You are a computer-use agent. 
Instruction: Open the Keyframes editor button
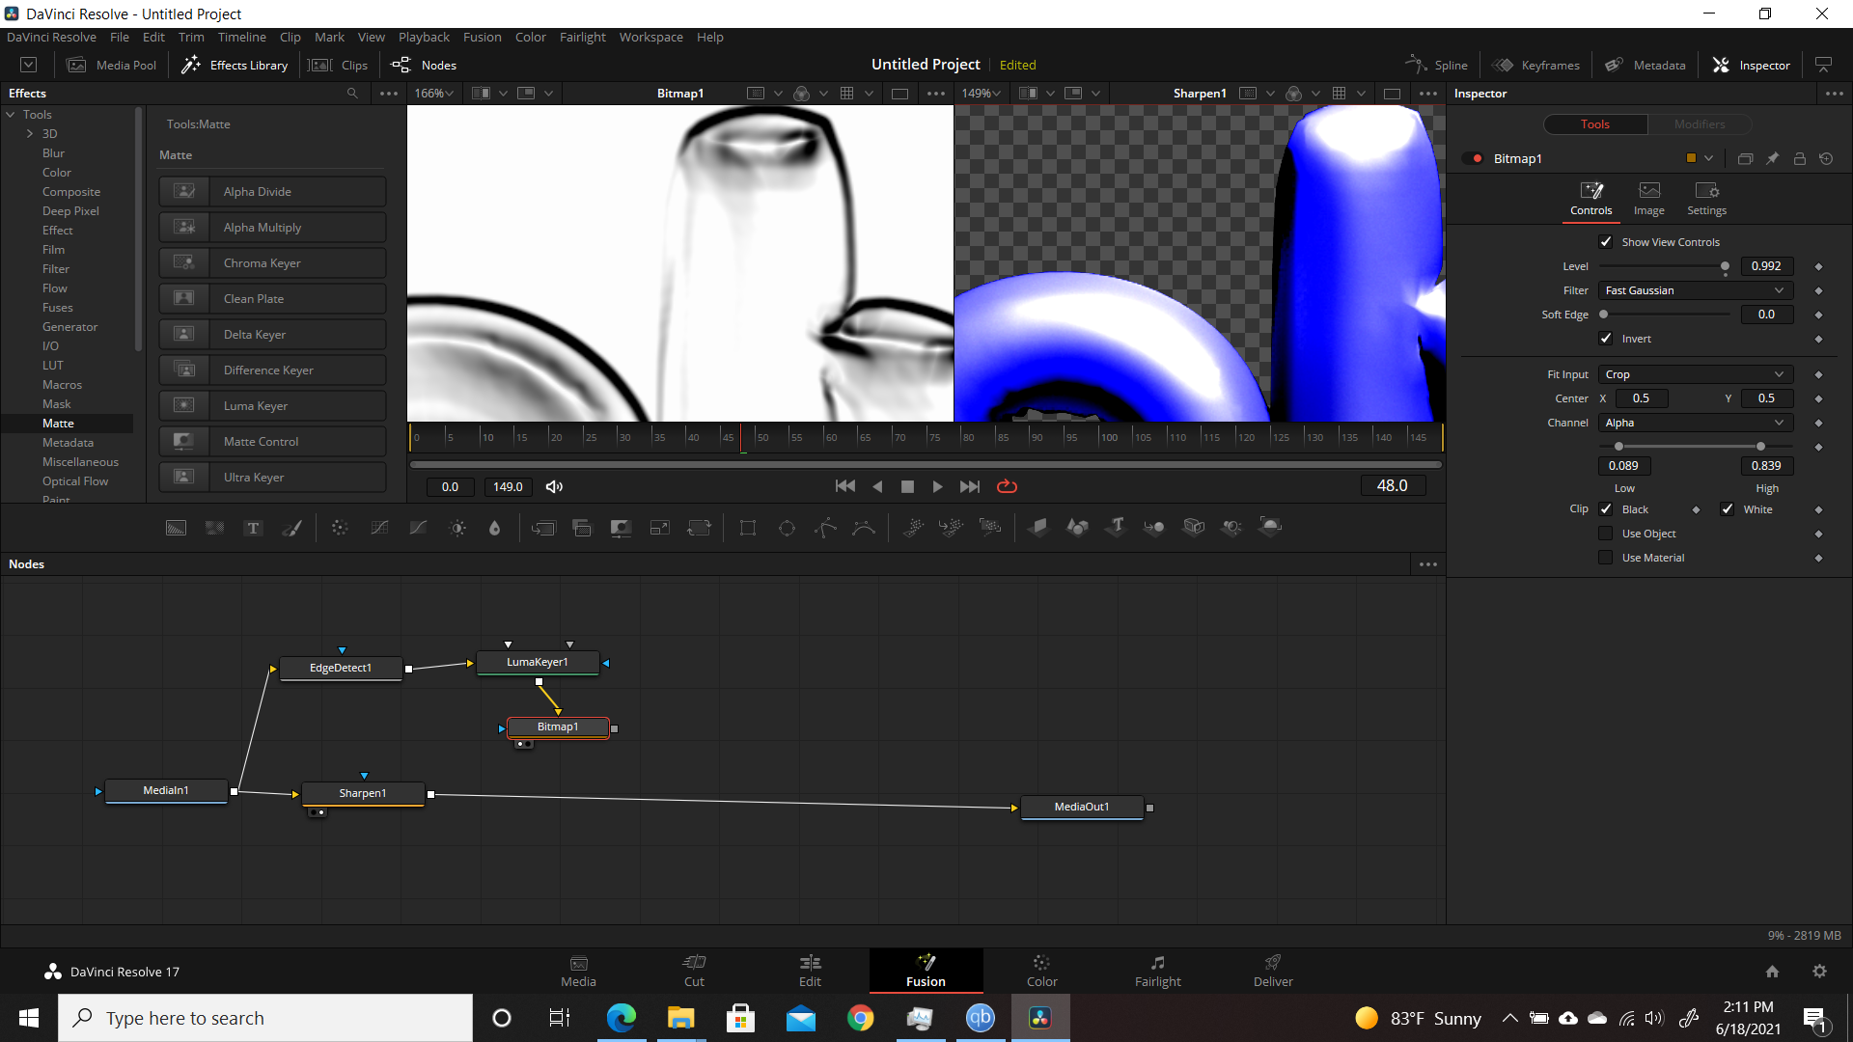1535,65
